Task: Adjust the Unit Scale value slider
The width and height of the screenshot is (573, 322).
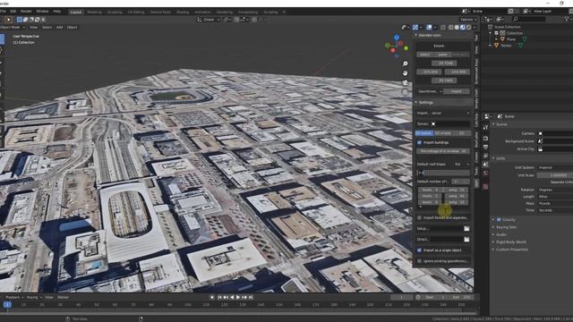Action: (555, 175)
